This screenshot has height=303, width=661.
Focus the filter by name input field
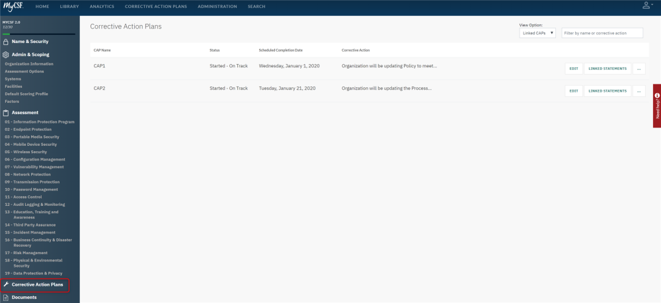coord(602,33)
